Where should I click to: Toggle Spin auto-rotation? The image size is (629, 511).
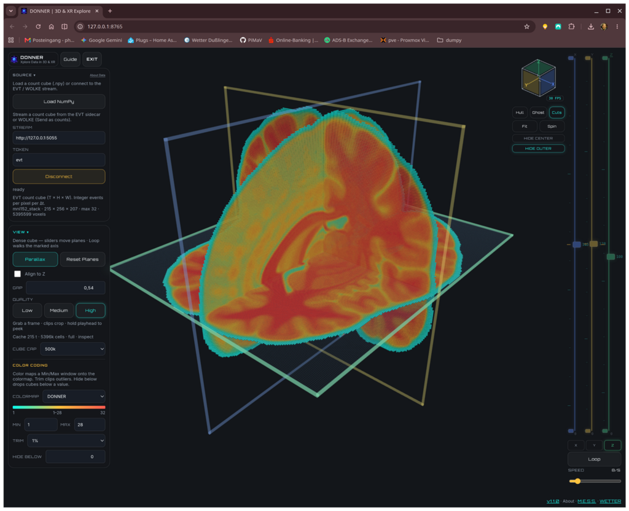[552, 127]
